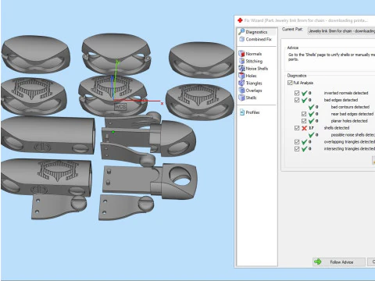The width and height of the screenshot is (375, 281).
Task: Toggle inverted normals detected checkbox
Action: (297, 93)
